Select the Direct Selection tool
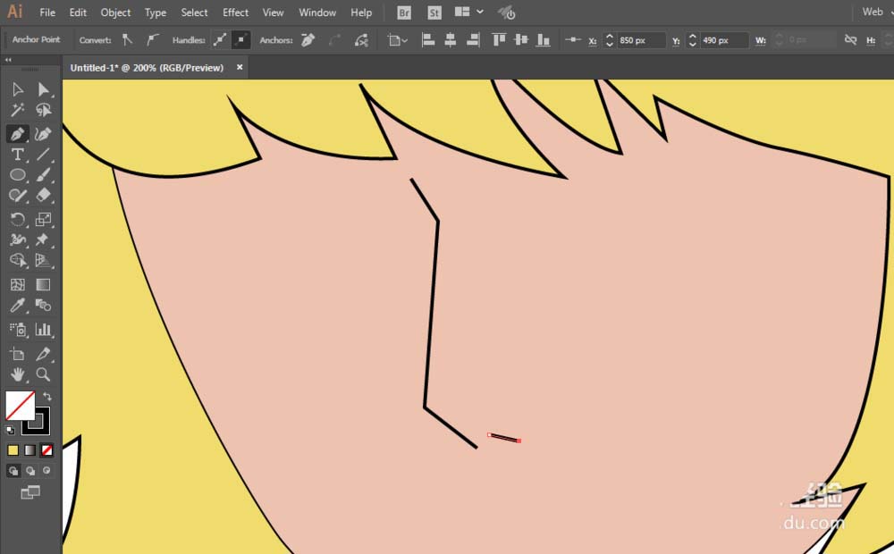The width and height of the screenshot is (894, 554). tap(43, 89)
